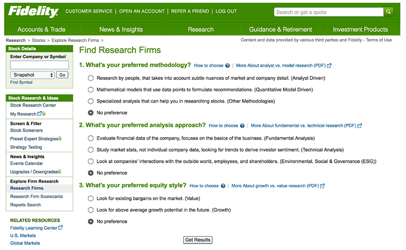The height and width of the screenshot is (250, 406).
Task: Select Environmental, Social & Governance radio button
Action: 91,161
